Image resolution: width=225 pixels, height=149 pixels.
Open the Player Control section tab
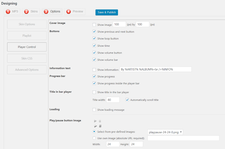[27, 47]
